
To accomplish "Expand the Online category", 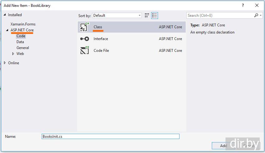I will [x=5, y=63].
